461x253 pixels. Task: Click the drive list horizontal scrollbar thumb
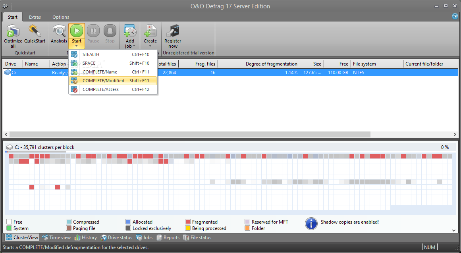[190, 134]
